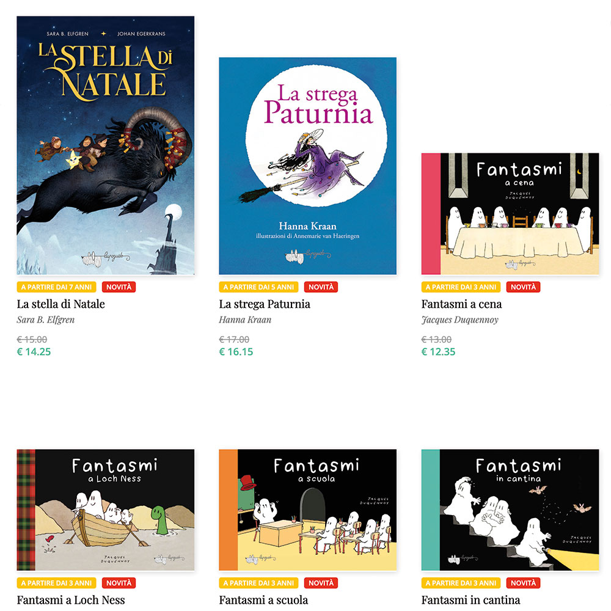Click 'A partire dai 7 anni' badge
This screenshot has width=611, height=611.
pos(56,287)
